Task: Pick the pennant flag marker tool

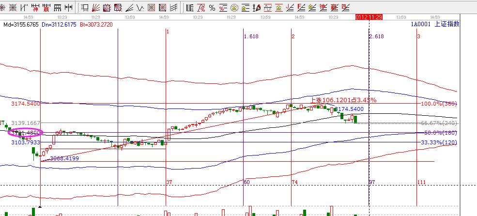Action: (257, 8)
